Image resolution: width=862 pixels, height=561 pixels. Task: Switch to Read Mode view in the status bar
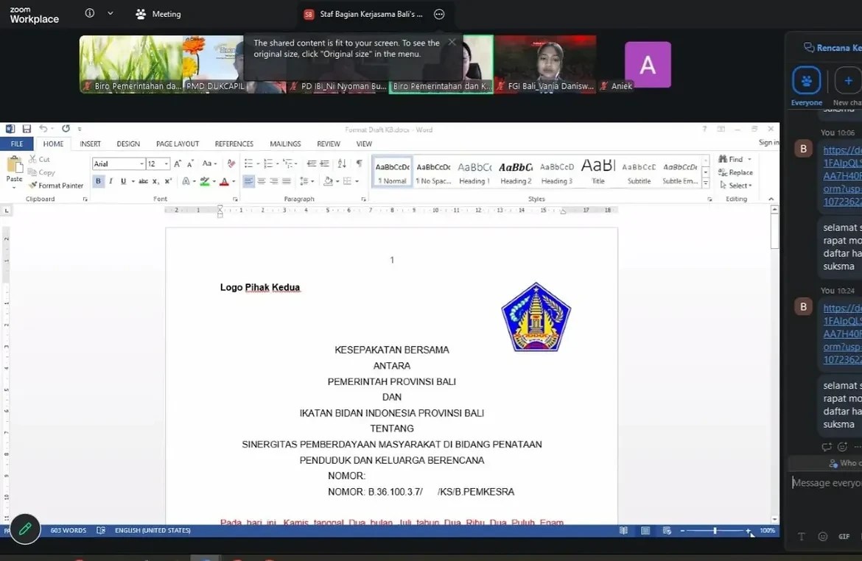[x=623, y=531]
